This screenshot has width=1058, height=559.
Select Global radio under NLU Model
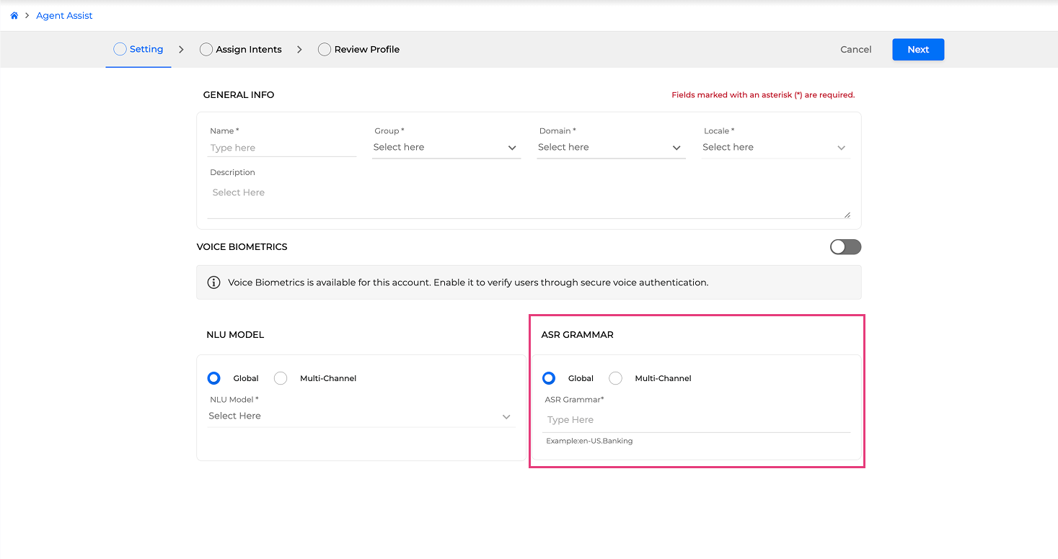(213, 378)
